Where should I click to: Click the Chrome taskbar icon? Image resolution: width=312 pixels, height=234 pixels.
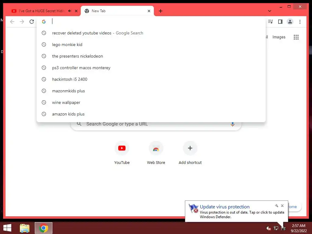coord(44,228)
